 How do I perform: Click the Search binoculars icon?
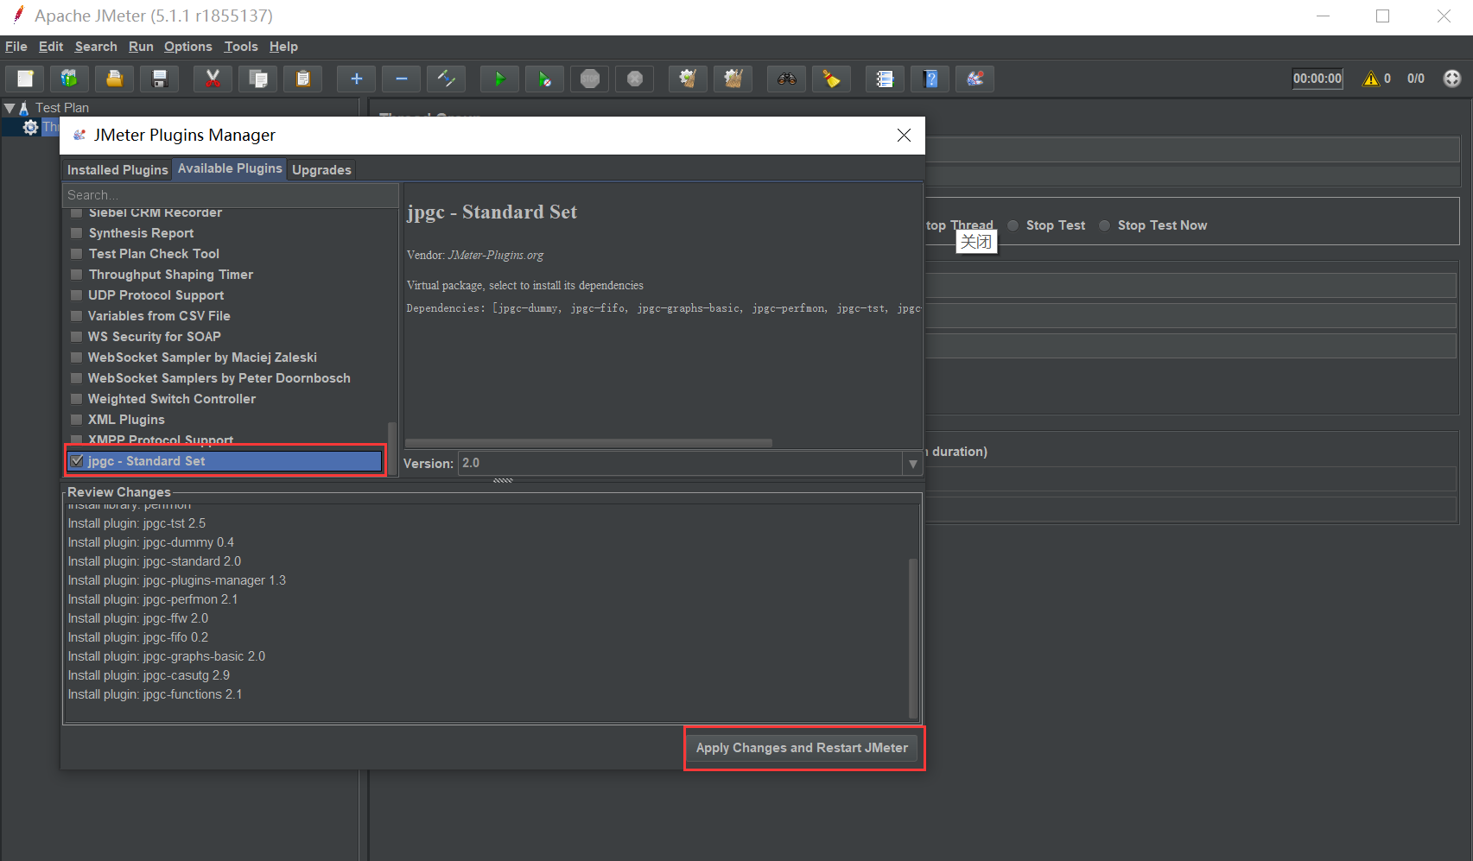pyautogui.click(x=786, y=79)
